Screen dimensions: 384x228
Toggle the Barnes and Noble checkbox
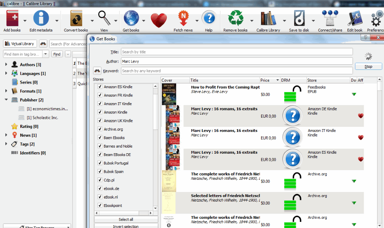[x=100, y=146]
